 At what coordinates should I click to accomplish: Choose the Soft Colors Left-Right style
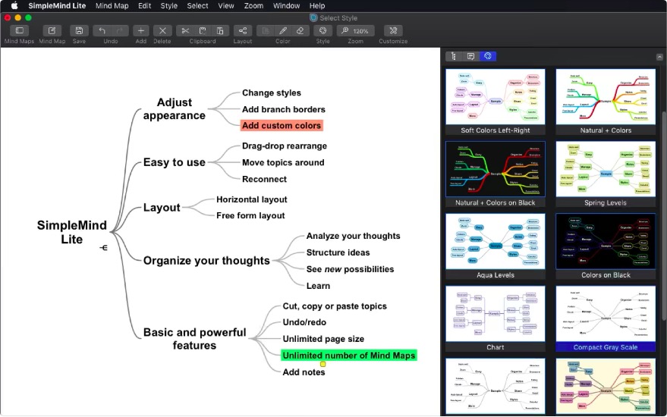tap(496, 102)
